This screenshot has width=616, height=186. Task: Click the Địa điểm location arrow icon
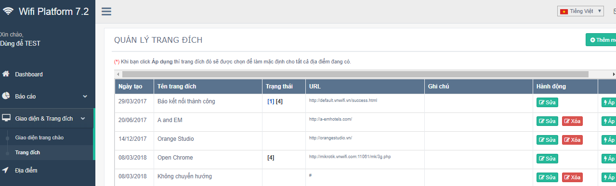coord(5,170)
